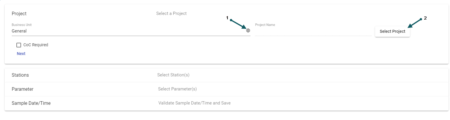450x120 pixels.
Task: Click Validate Sample Date/Time and Save text
Action: pos(194,103)
